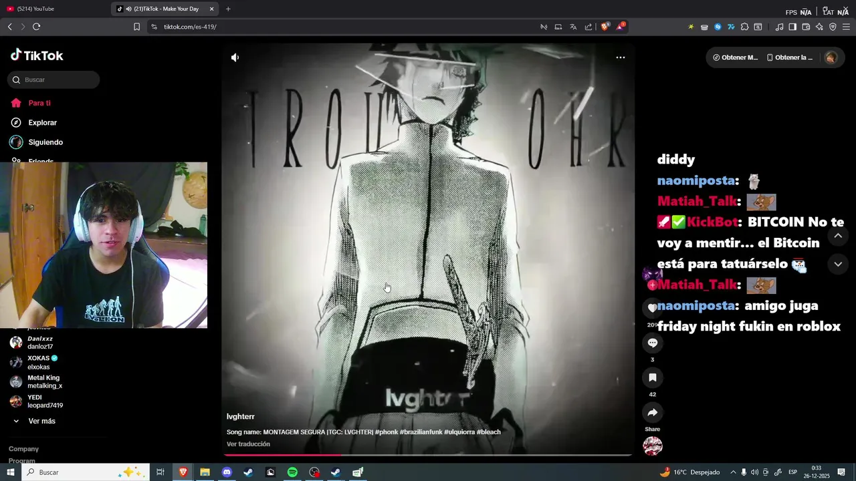
Task: Open Discord from the taskbar
Action: [x=227, y=472]
